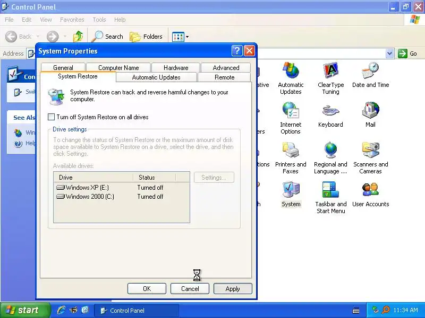Click the drive Settings button
This screenshot has width=425, height=318.
point(214,178)
